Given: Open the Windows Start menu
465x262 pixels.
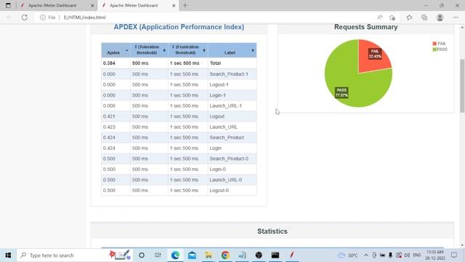Looking at the screenshot, I should [x=8, y=255].
